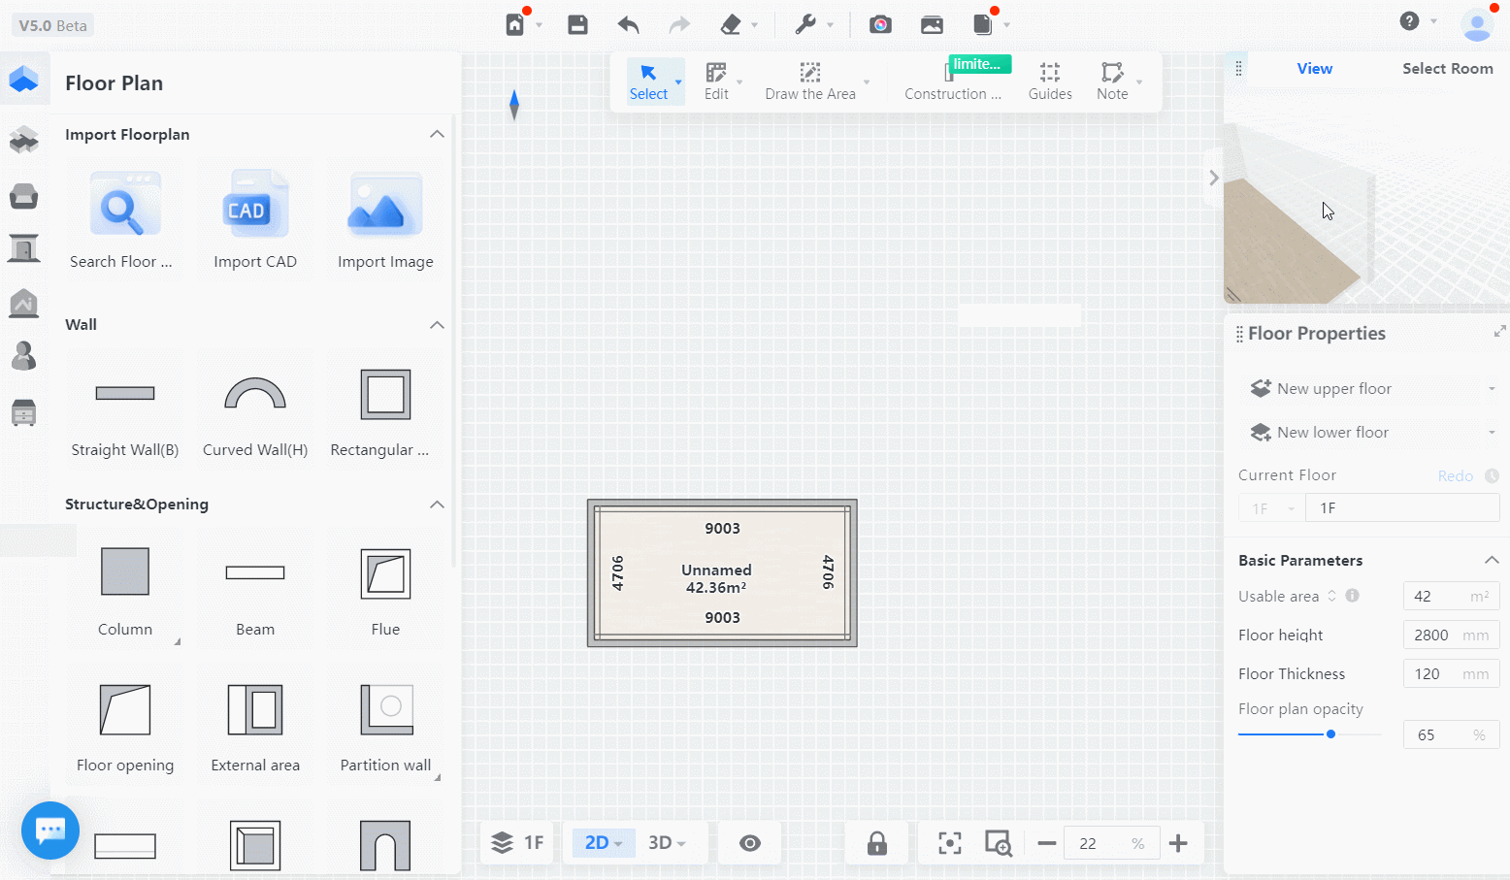
Task: Collapse the Basic Parameters section
Action: 1492,560
